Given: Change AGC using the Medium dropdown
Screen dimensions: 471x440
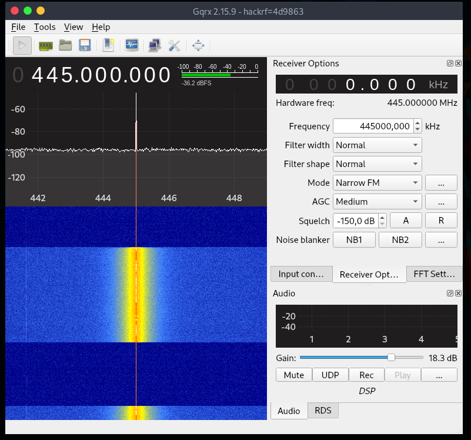Looking at the screenshot, I should pos(377,201).
